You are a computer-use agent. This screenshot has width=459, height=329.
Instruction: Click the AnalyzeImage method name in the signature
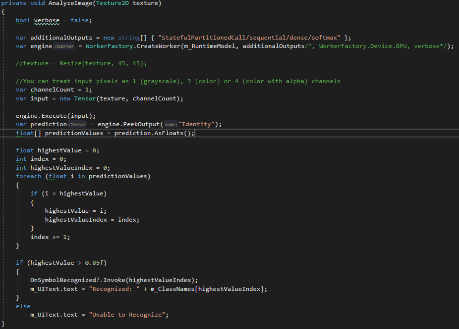point(70,3)
